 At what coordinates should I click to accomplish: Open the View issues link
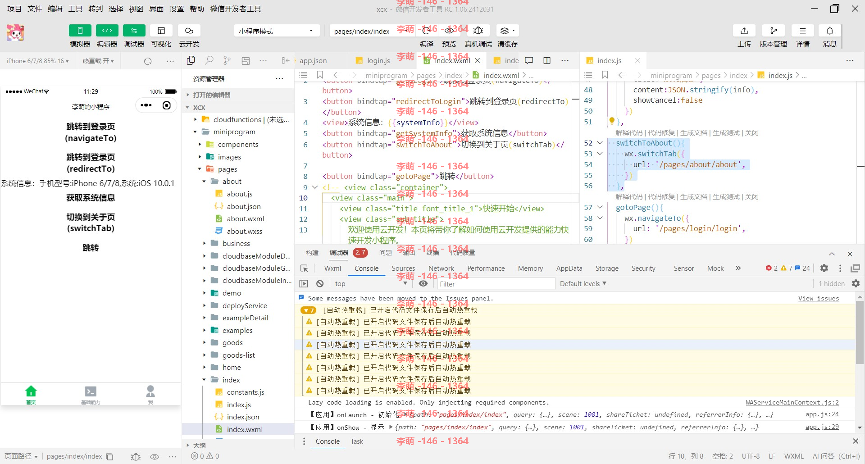coord(819,298)
